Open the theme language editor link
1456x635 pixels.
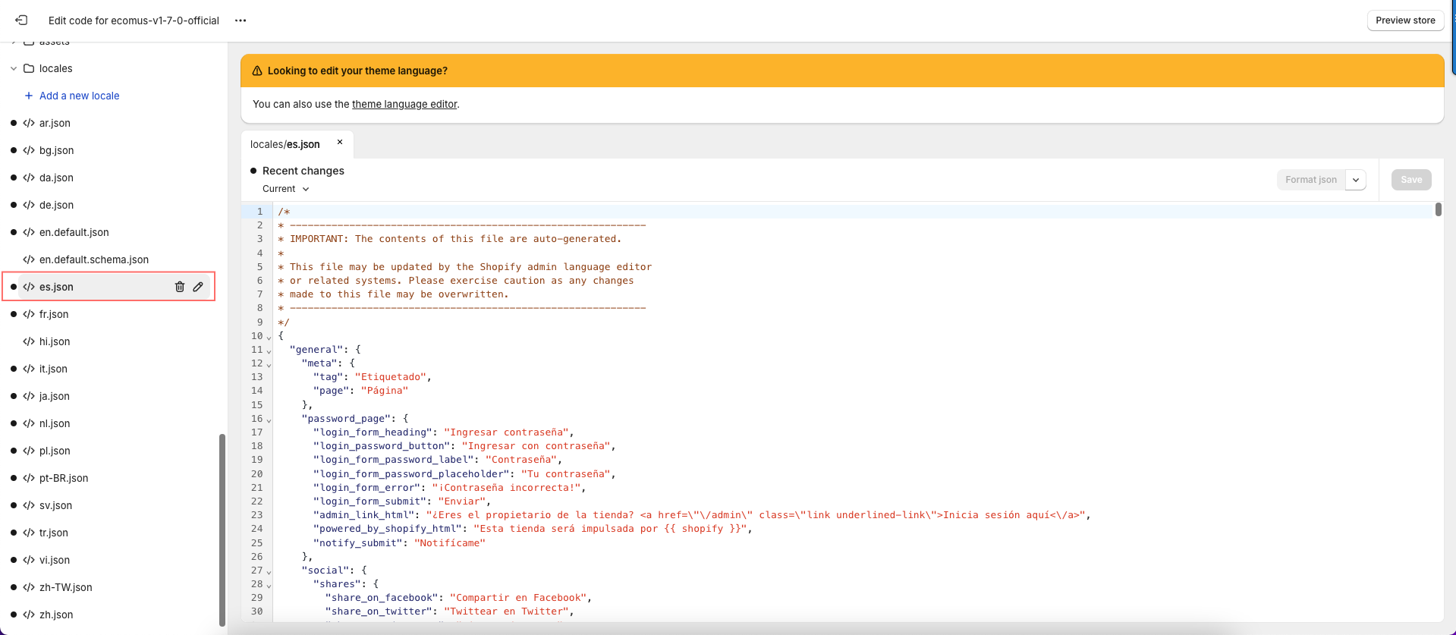click(x=404, y=104)
